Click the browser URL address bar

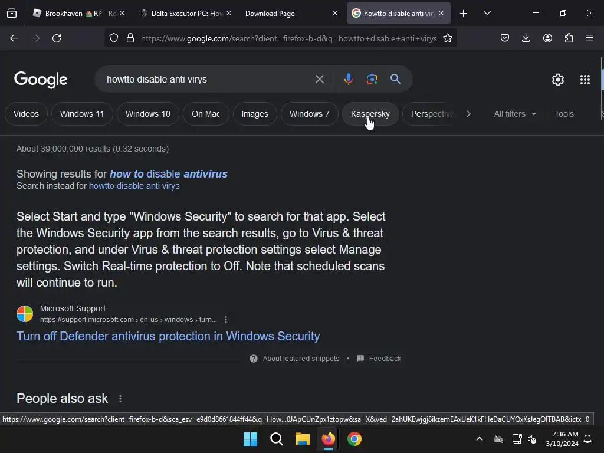289,38
